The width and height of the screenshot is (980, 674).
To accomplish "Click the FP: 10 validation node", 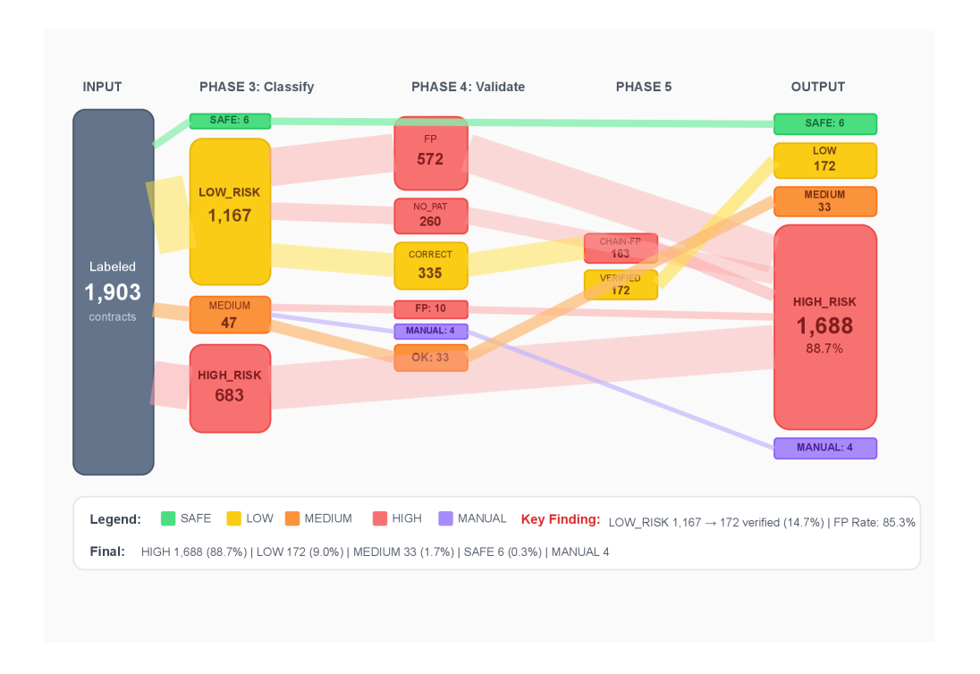I will (x=431, y=309).
